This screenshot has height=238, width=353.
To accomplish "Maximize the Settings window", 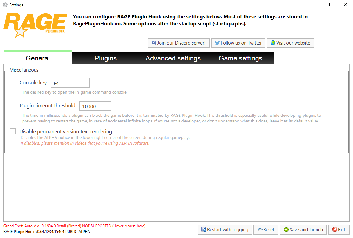I will (331, 5).
